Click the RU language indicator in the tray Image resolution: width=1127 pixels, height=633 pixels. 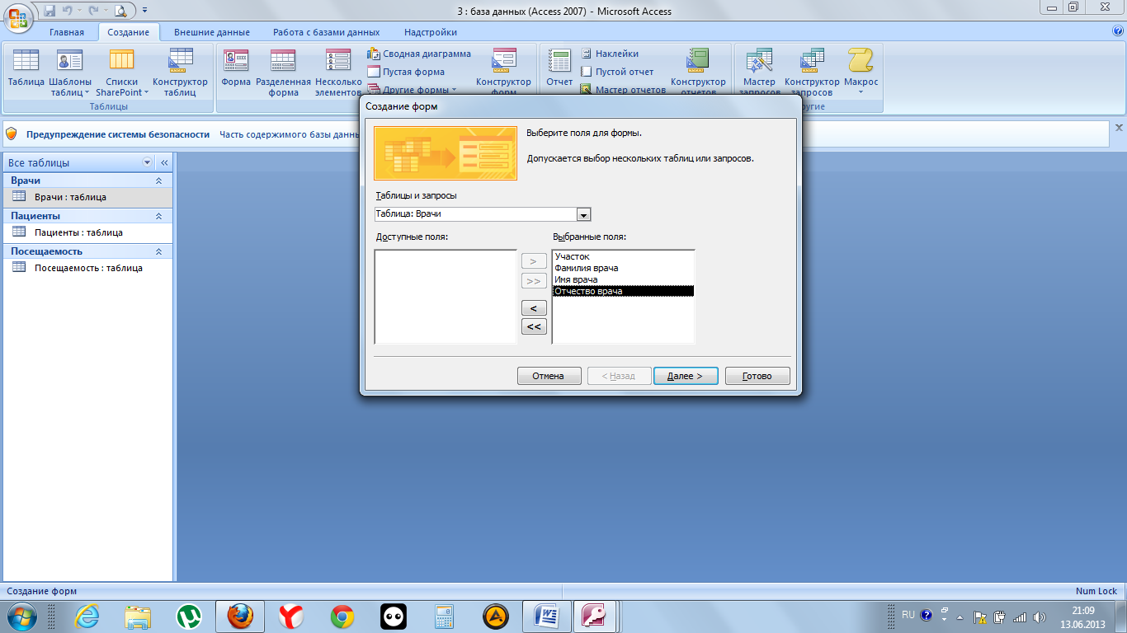(x=908, y=615)
